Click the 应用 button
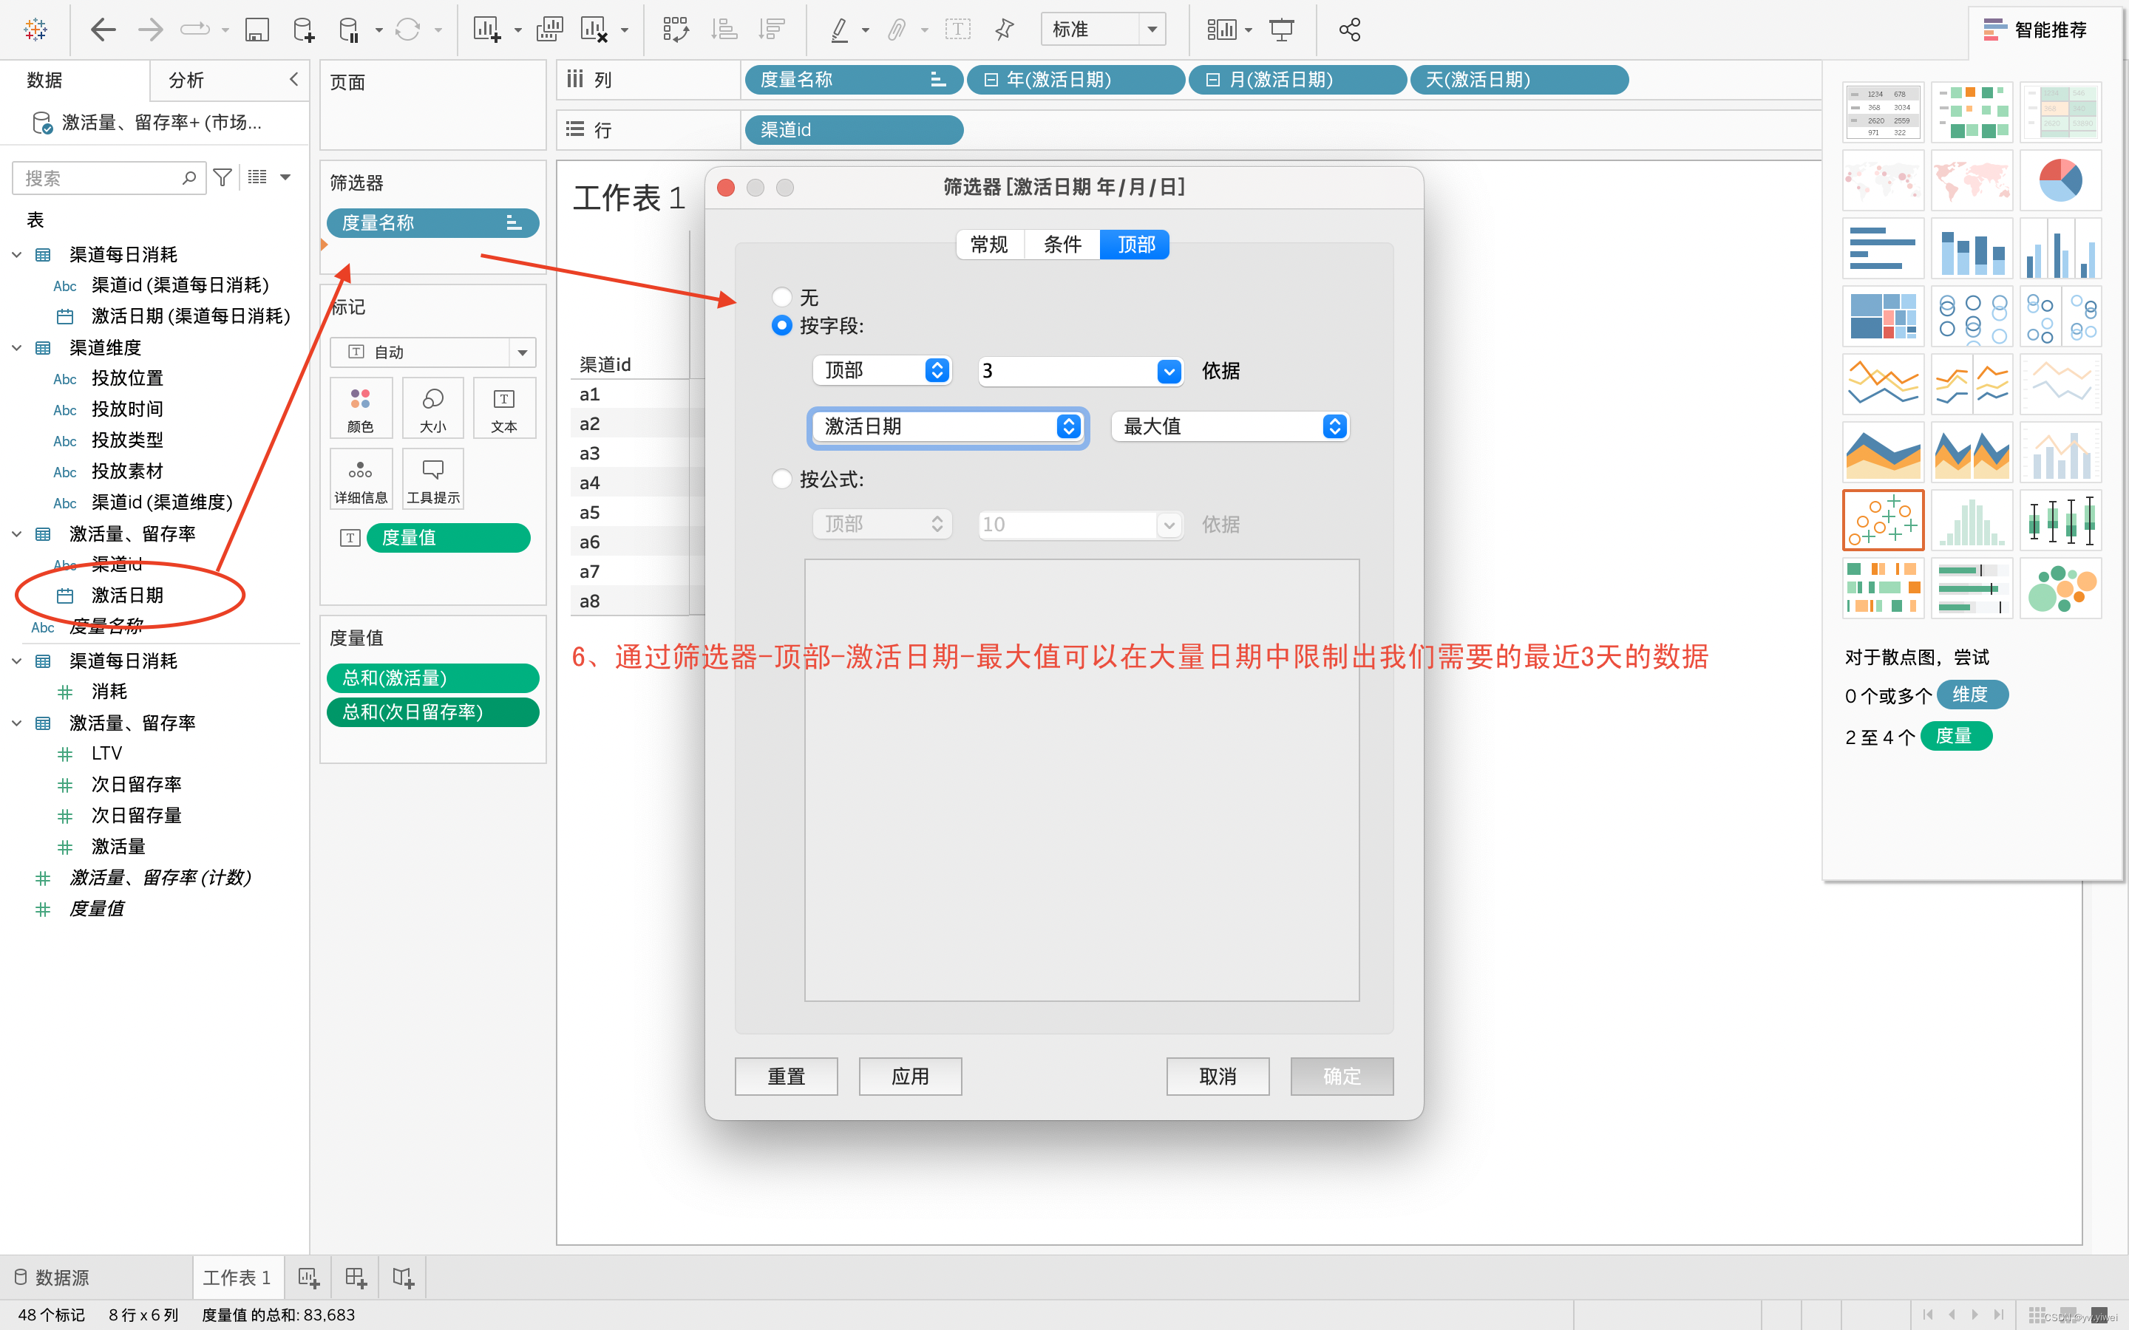 pos(910,1076)
